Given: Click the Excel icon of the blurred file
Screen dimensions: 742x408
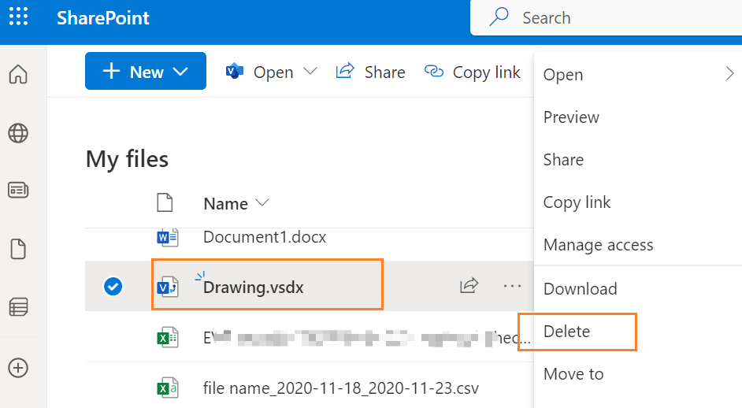Looking at the screenshot, I should point(168,337).
